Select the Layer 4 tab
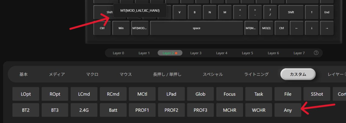Image resolution: width=346 pixels, height=123 pixels. coord(222,53)
